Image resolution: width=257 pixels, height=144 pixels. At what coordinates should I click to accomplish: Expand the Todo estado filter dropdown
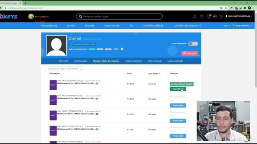[x=154, y=74]
